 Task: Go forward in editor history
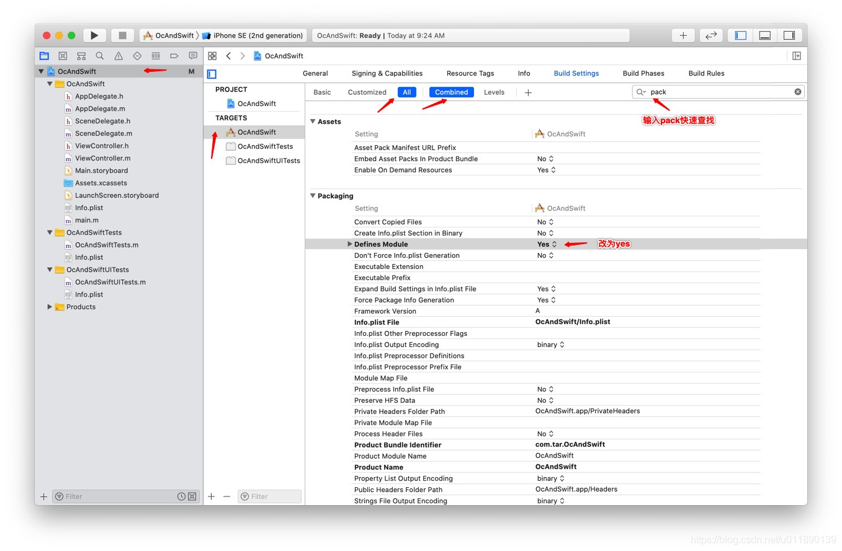[x=243, y=56]
